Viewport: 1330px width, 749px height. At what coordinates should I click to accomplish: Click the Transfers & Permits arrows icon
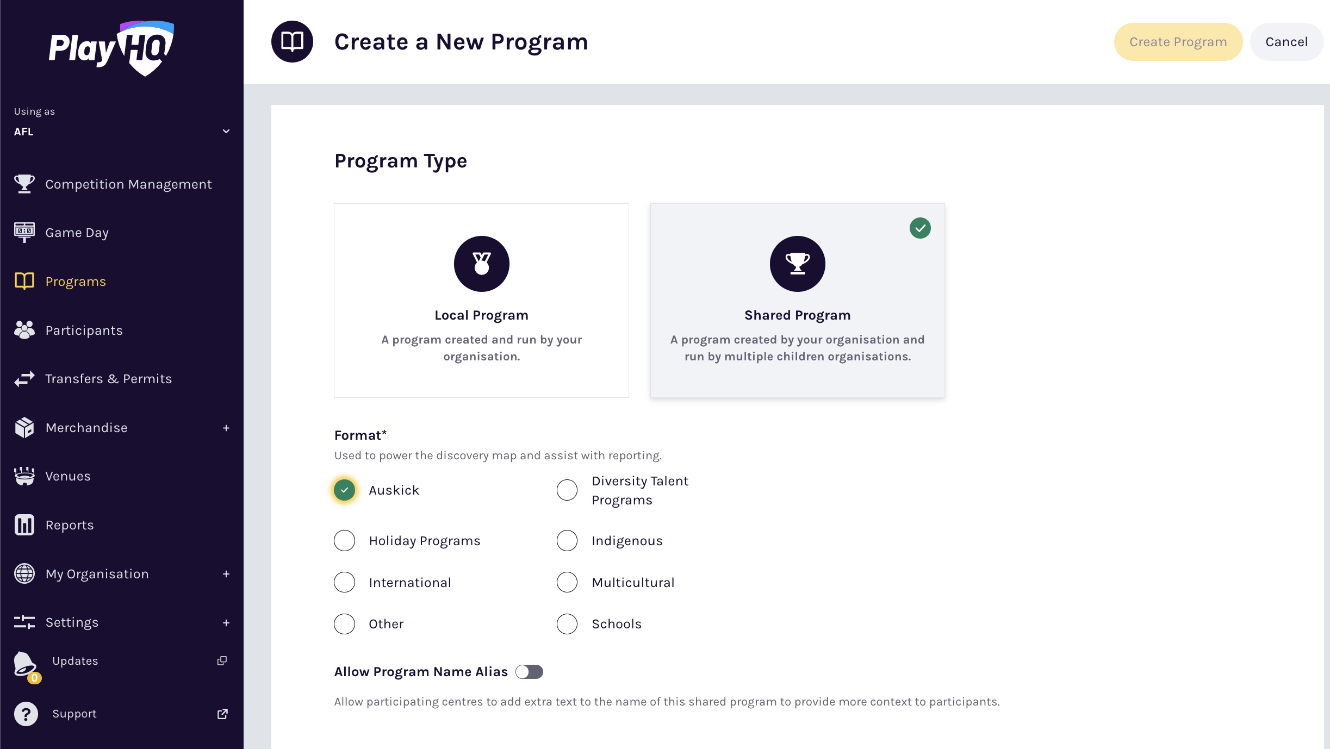coord(24,379)
